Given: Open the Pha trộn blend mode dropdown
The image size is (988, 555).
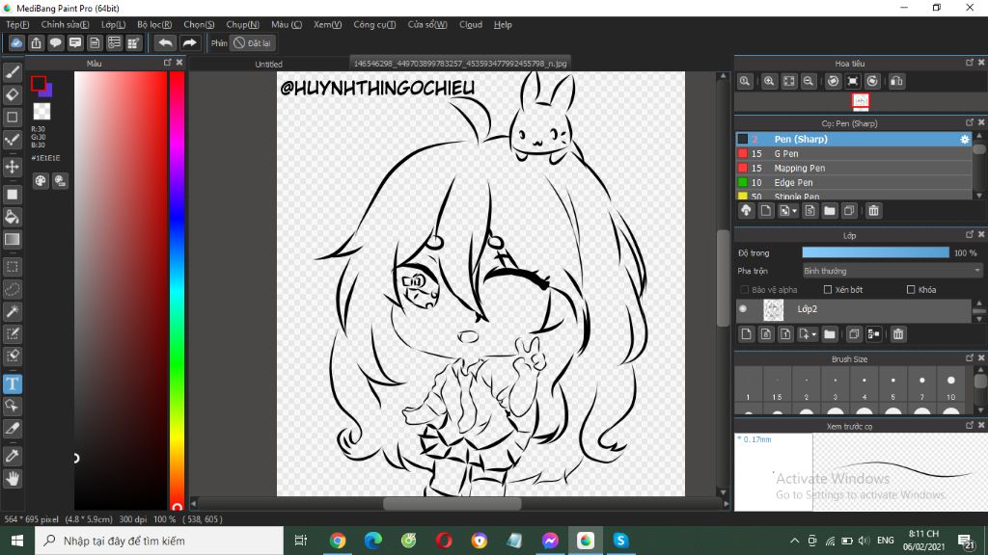Looking at the screenshot, I should (x=892, y=271).
